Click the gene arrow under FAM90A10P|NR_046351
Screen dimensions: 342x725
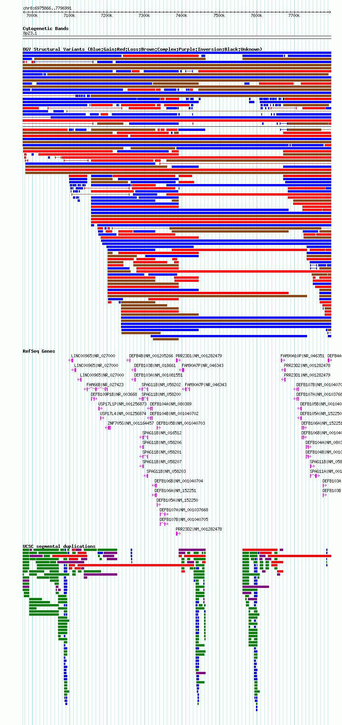(283, 360)
